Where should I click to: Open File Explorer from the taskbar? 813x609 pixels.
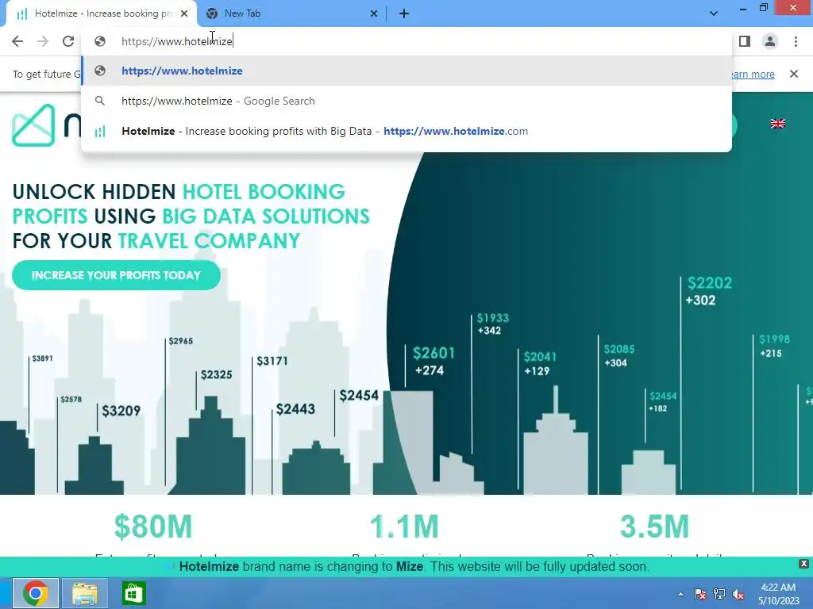[84, 593]
